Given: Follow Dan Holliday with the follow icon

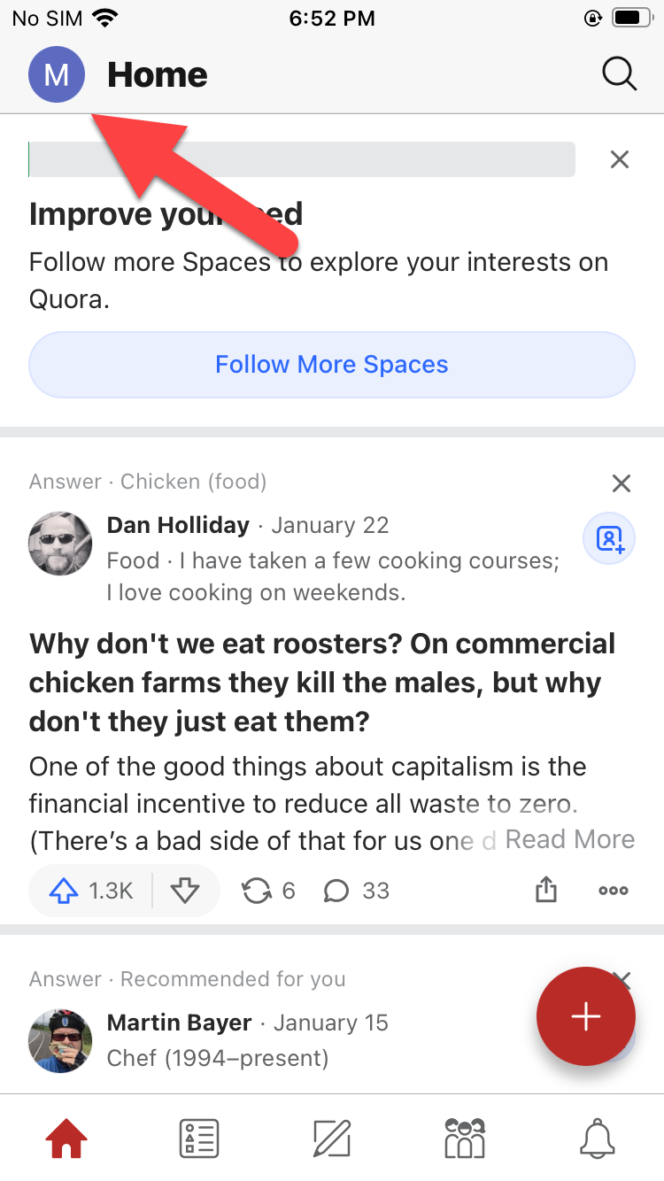Looking at the screenshot, I should click(609, 538).
